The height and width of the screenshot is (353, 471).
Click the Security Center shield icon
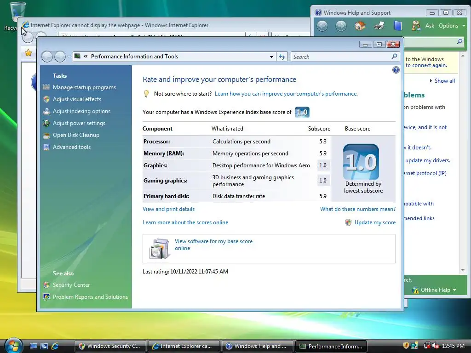[46, 285]
